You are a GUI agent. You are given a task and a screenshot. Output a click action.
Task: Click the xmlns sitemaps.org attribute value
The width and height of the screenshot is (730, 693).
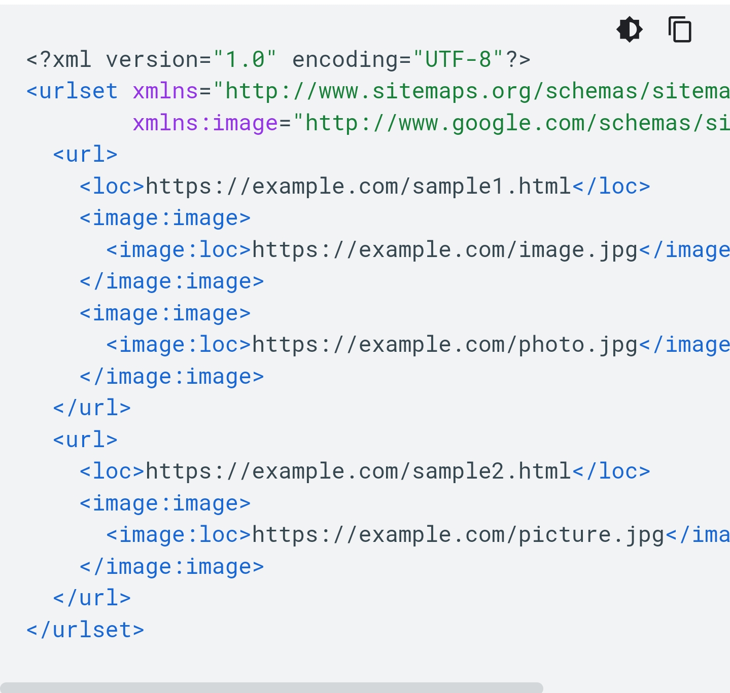(x=472, y=91)
